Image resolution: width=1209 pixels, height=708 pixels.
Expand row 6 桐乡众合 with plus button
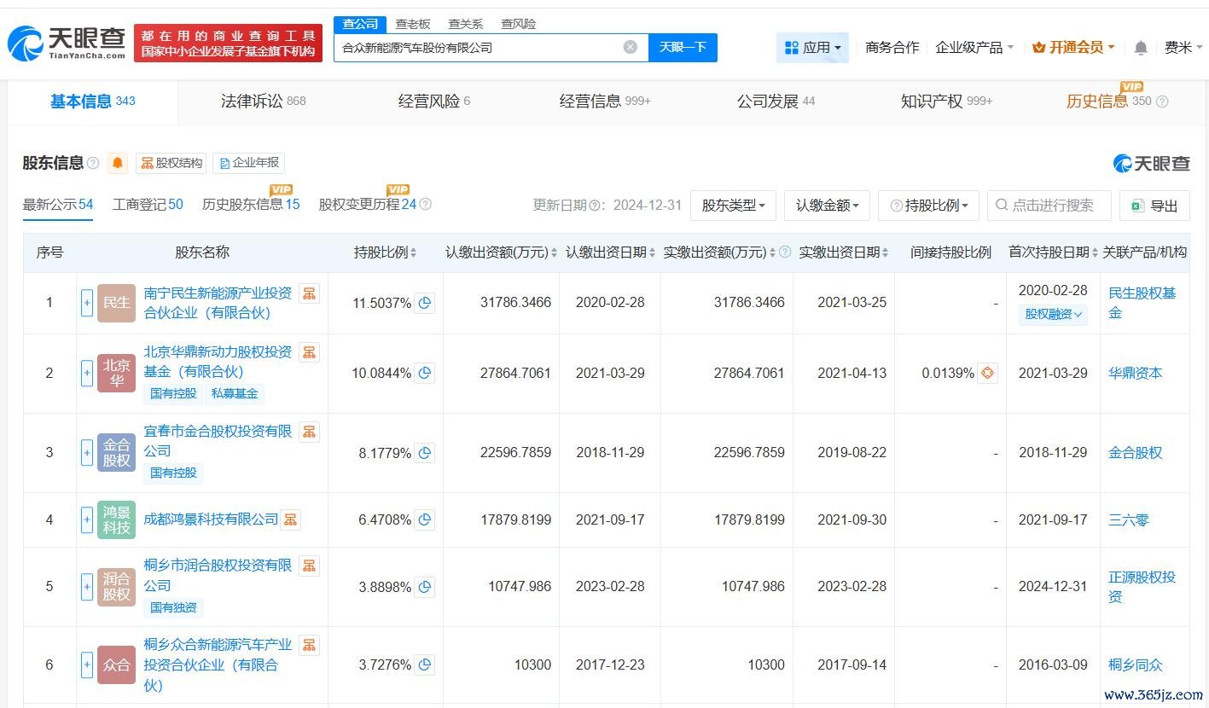click(x=87, y=664)
